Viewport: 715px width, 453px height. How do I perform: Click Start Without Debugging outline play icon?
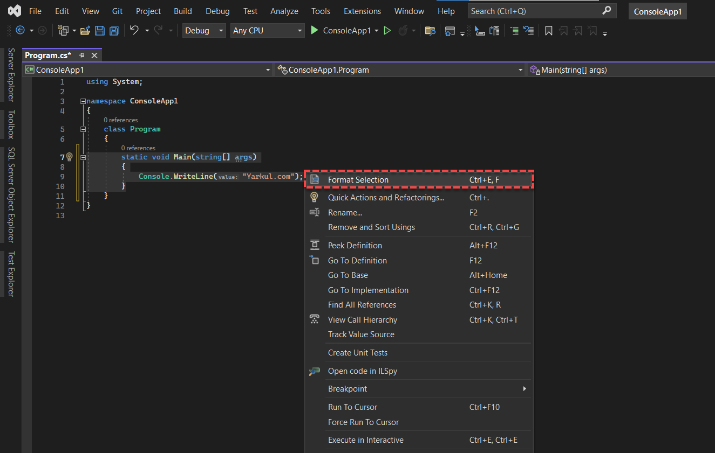(387, 31)
